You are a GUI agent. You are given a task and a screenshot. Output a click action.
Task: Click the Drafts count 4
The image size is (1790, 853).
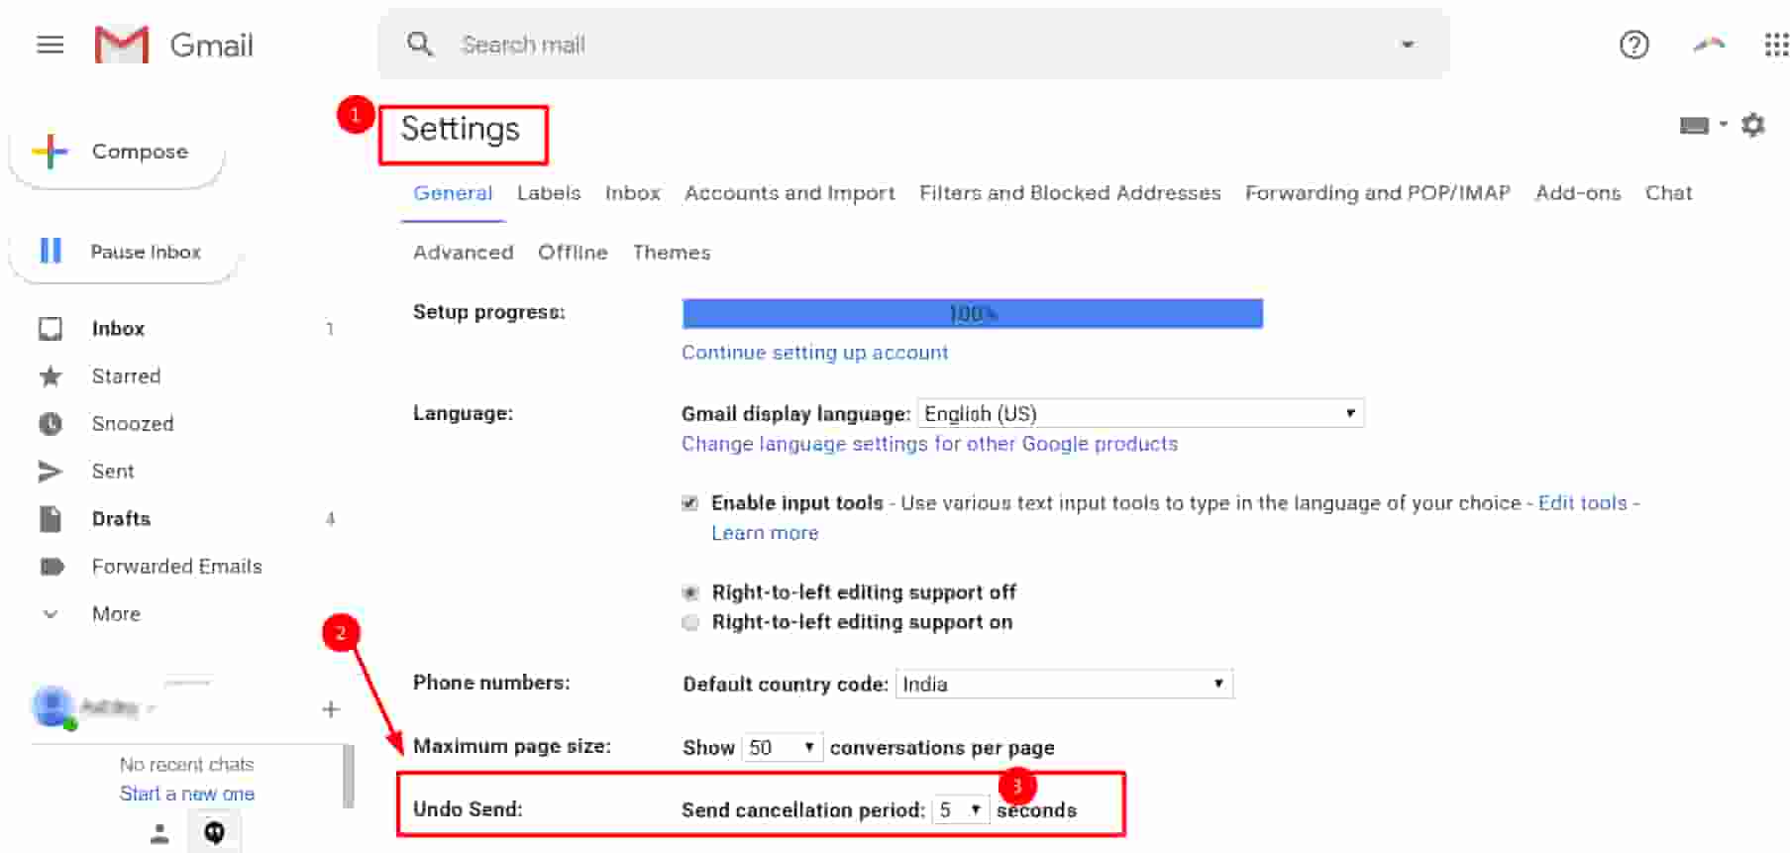pos(330,518)
